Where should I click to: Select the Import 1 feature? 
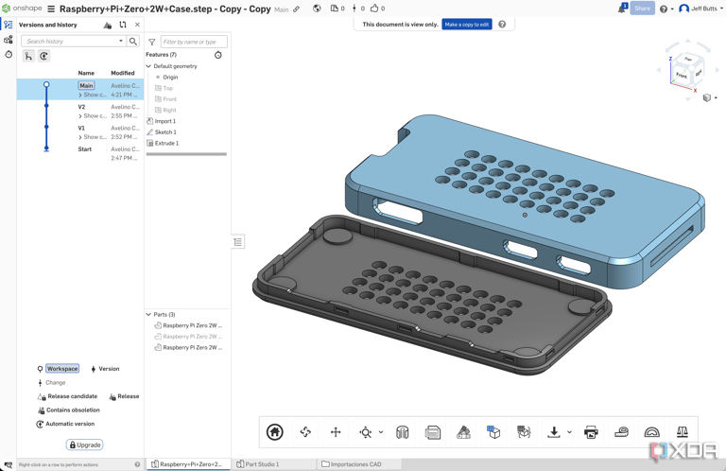tap(164, 121)
